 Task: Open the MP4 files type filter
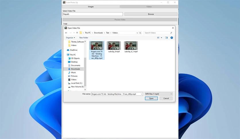coord(159,94)
